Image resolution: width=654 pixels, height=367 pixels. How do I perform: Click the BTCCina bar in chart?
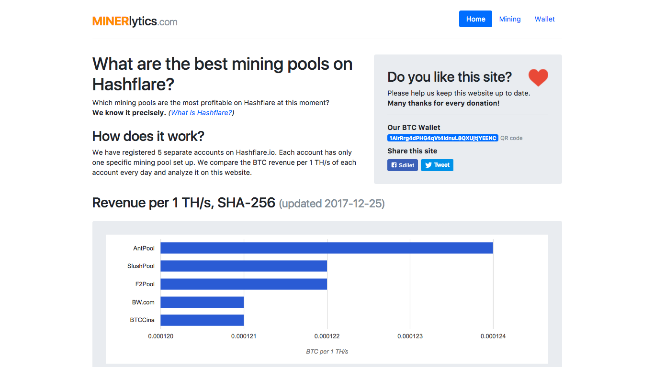point(202,320)
